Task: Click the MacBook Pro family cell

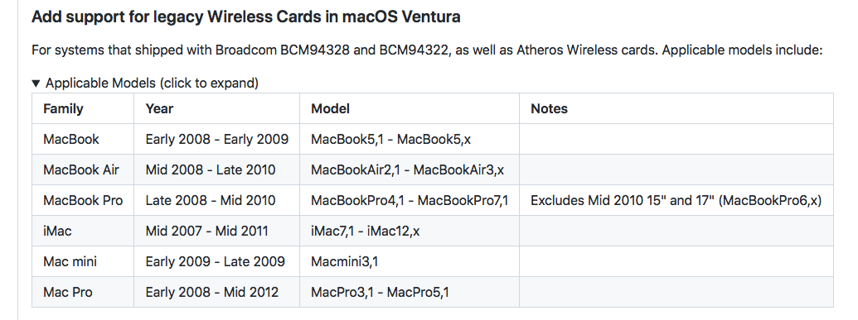Action: tap(83, 200)
